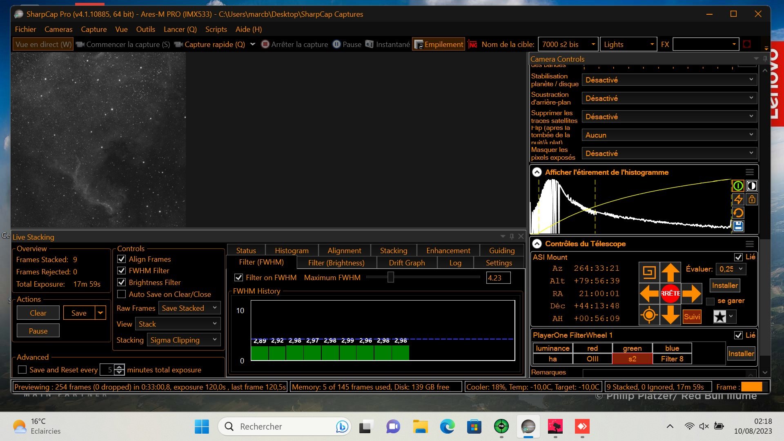Switch to the Guiding tab

(502, 251)
